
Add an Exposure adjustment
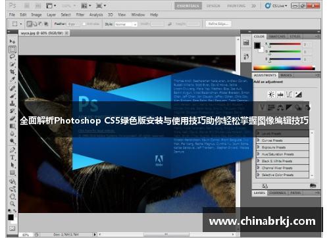tap(298, 95)
